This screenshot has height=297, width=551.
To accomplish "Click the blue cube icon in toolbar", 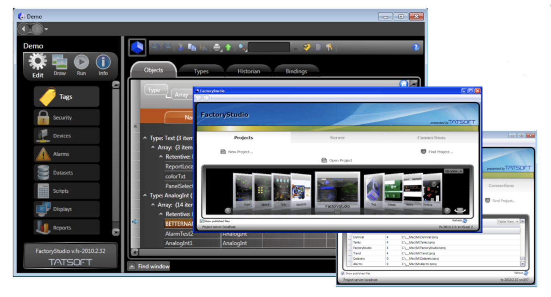I will tap(137, 47).
